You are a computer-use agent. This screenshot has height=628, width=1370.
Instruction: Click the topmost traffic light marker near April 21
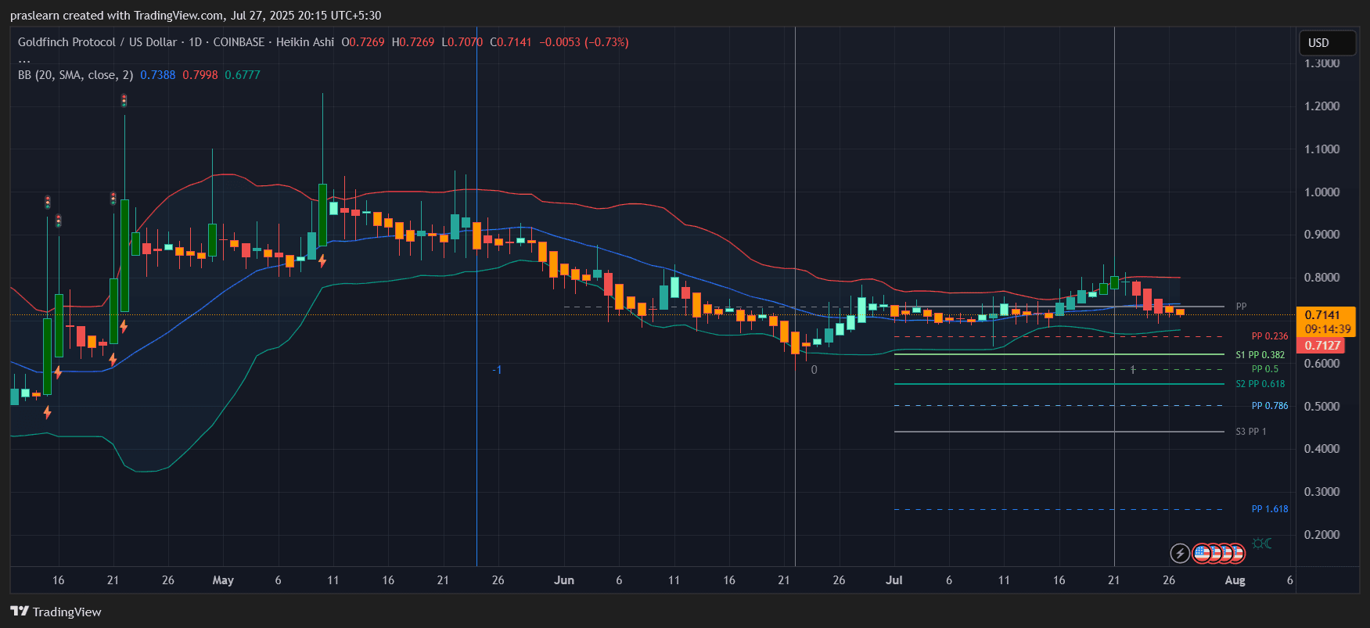tap(124, 101)
